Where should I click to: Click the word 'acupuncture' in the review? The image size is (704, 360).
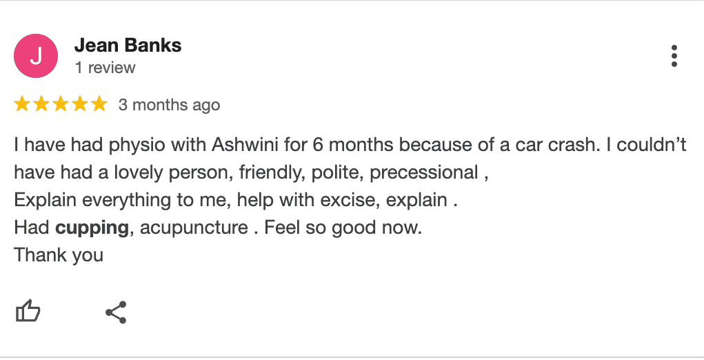[194, 228]
